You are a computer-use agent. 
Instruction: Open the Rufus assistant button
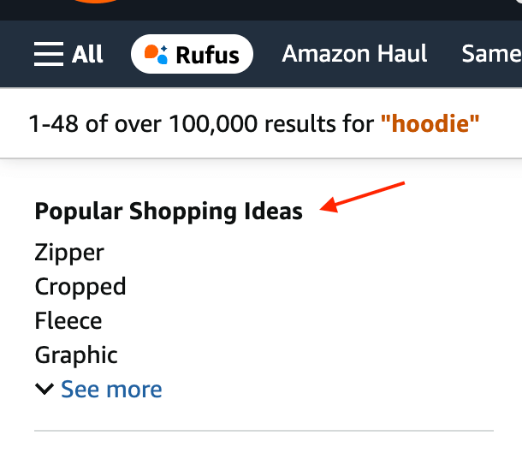[192, 55]
